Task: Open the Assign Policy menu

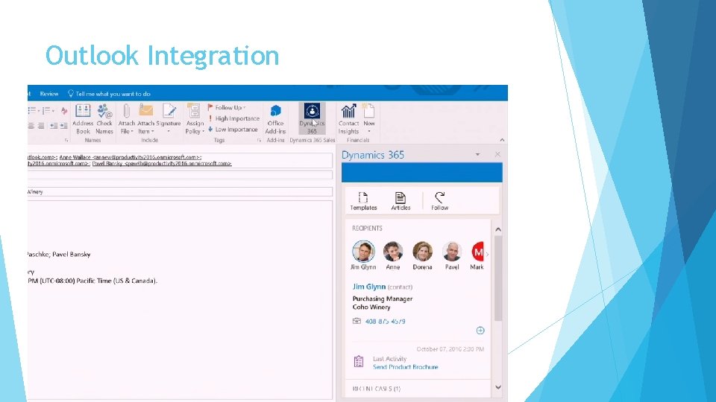Action: [x=195, y=119]
